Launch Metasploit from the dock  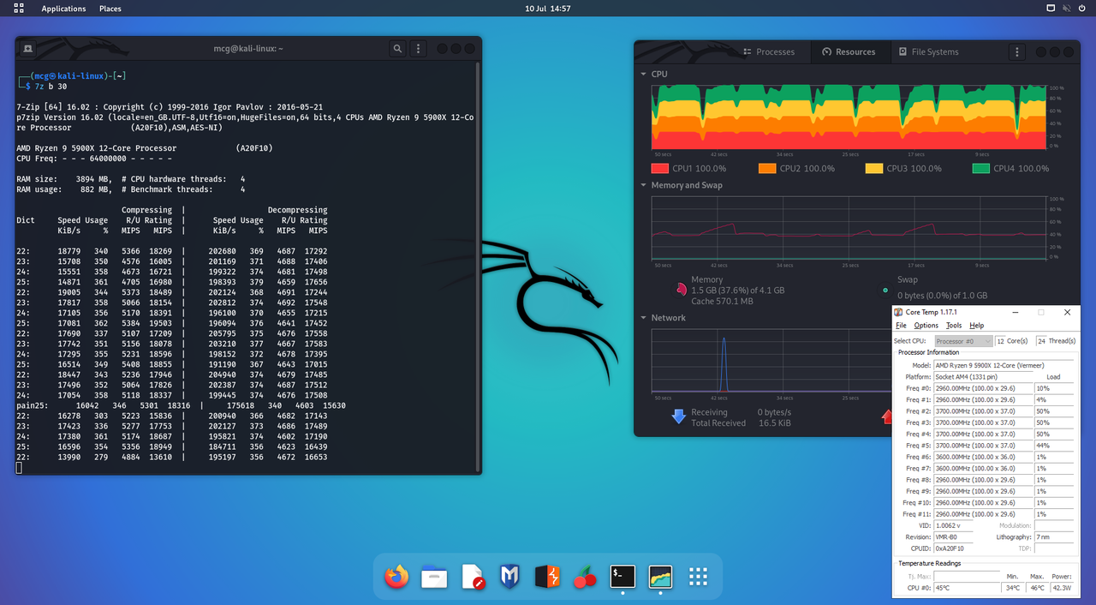pyautogui.click(x=510, y=577)
